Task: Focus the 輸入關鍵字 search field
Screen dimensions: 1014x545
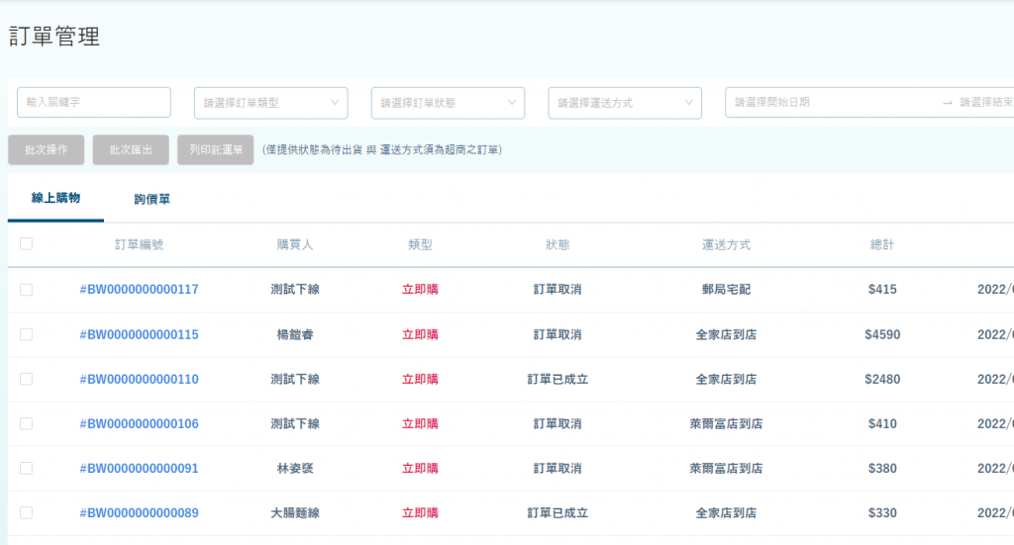Action: 94,102
